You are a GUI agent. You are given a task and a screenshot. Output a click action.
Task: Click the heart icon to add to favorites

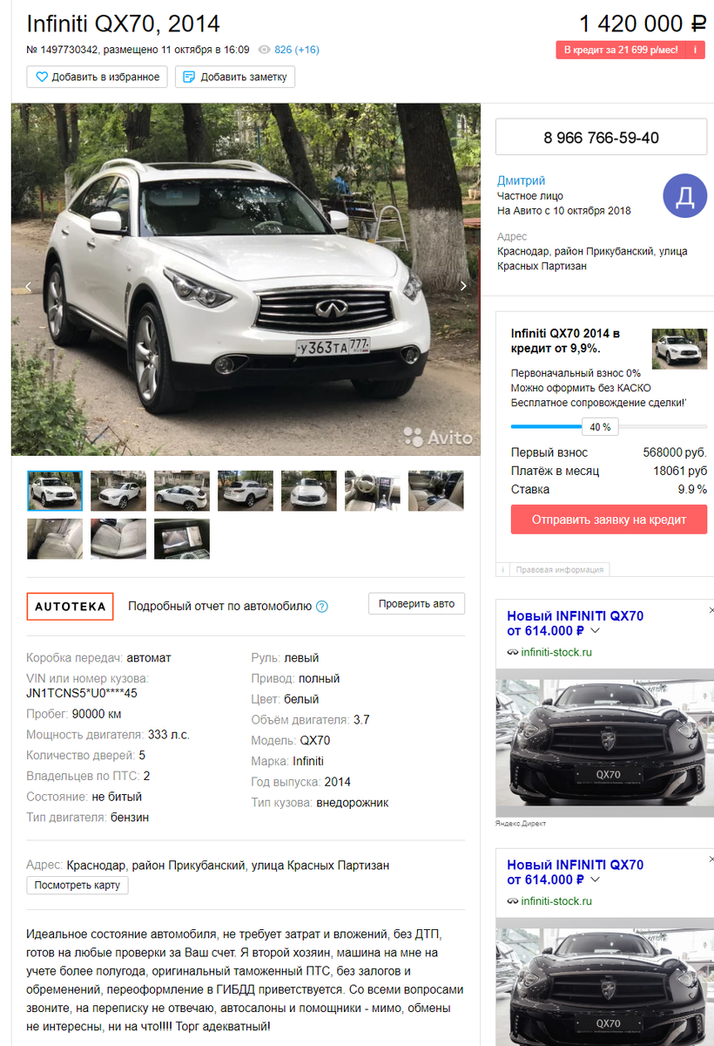(x=41, y=77)
